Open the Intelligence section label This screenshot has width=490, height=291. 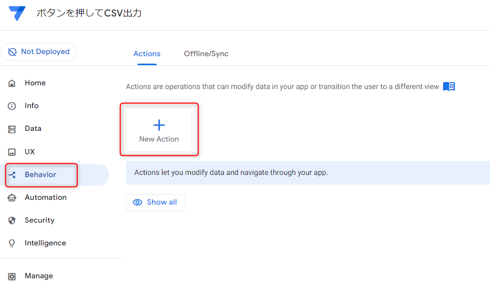pyautogui.click(x=45, y=243)
